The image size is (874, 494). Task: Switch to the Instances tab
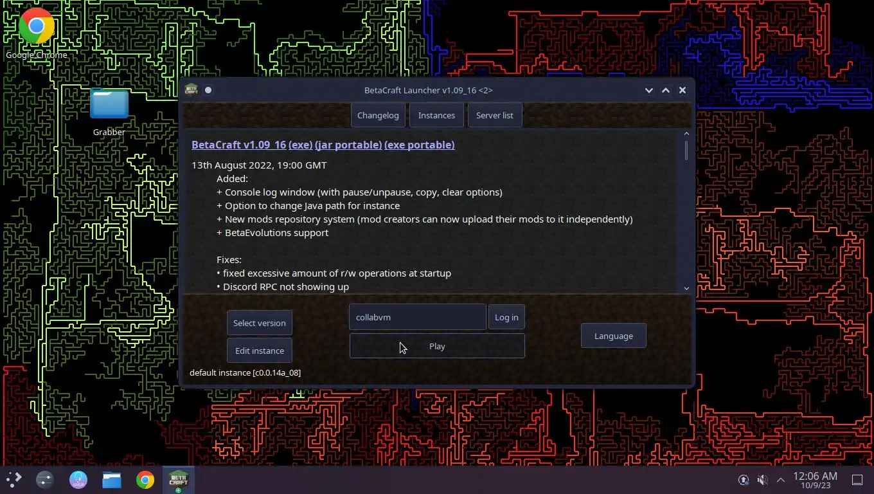[x=436, y=115]
